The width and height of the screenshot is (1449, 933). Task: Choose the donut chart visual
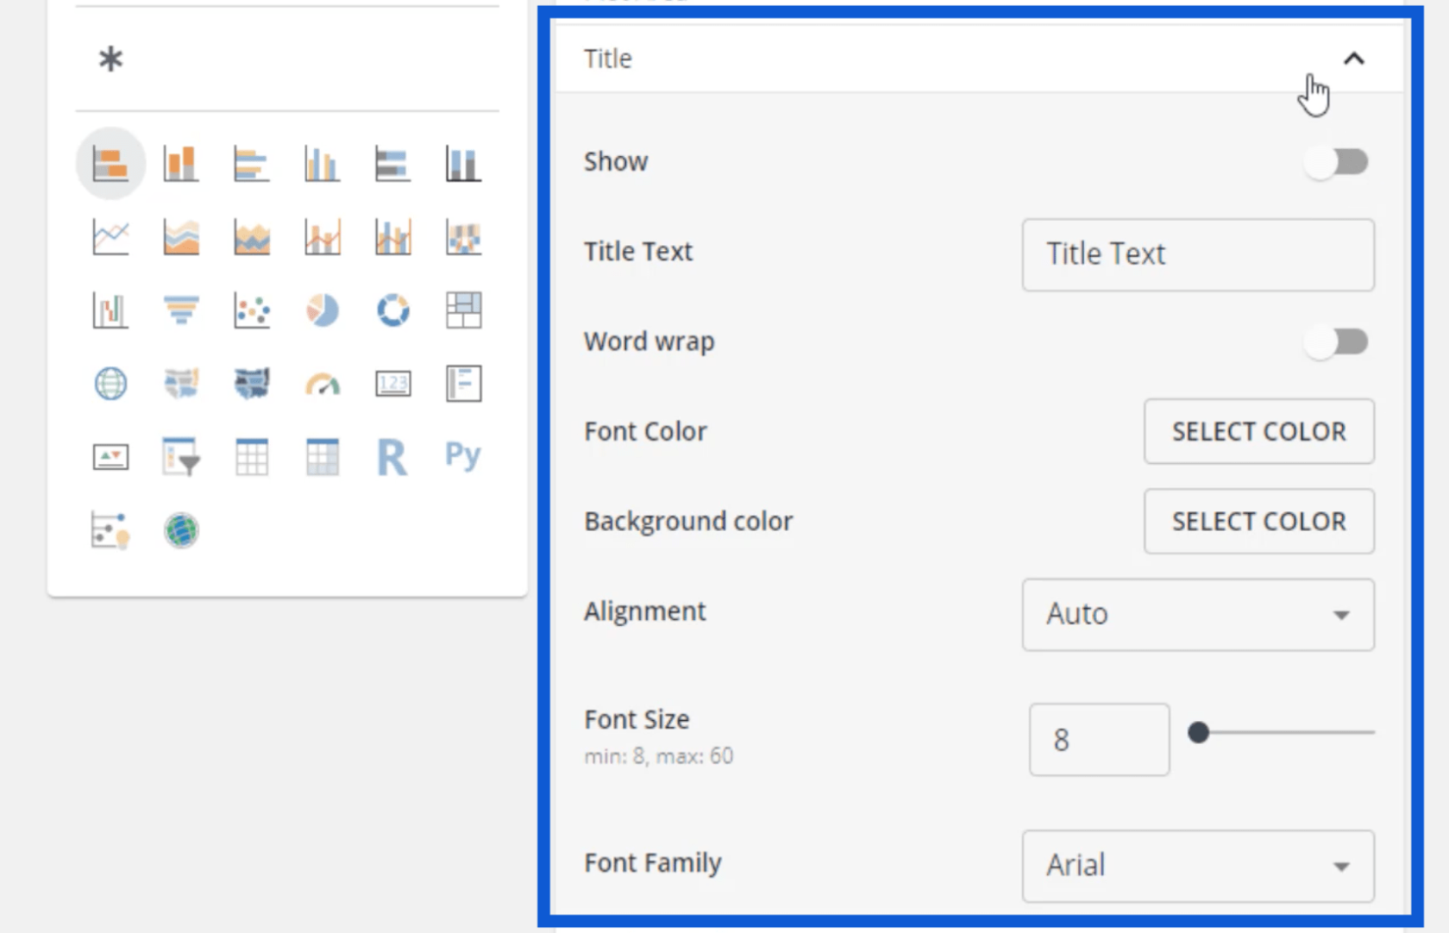(x=392, y=310)
